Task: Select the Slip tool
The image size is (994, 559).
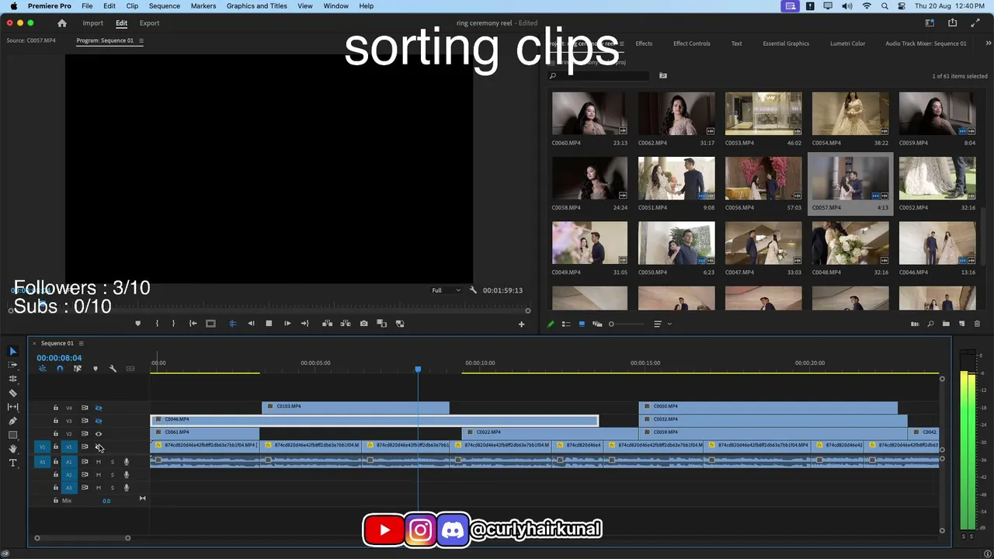Action: pos(12,407)
